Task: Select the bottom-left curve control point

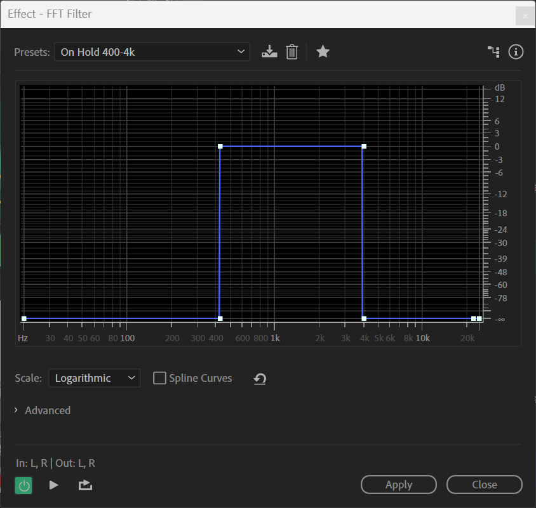Action: click(x=24, y=318)
